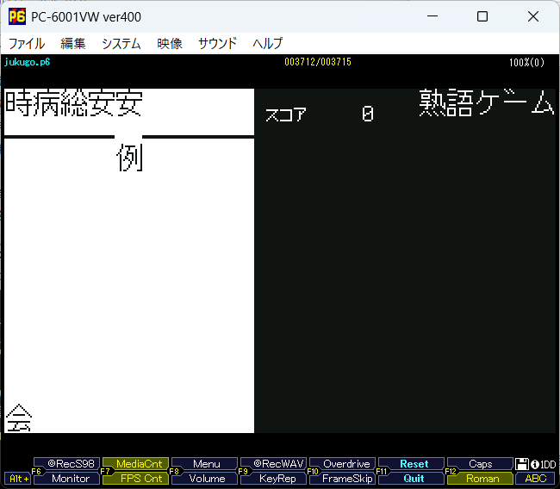
Task: Click the ABC input mode indicator
Action: click(x=536, y=479)
